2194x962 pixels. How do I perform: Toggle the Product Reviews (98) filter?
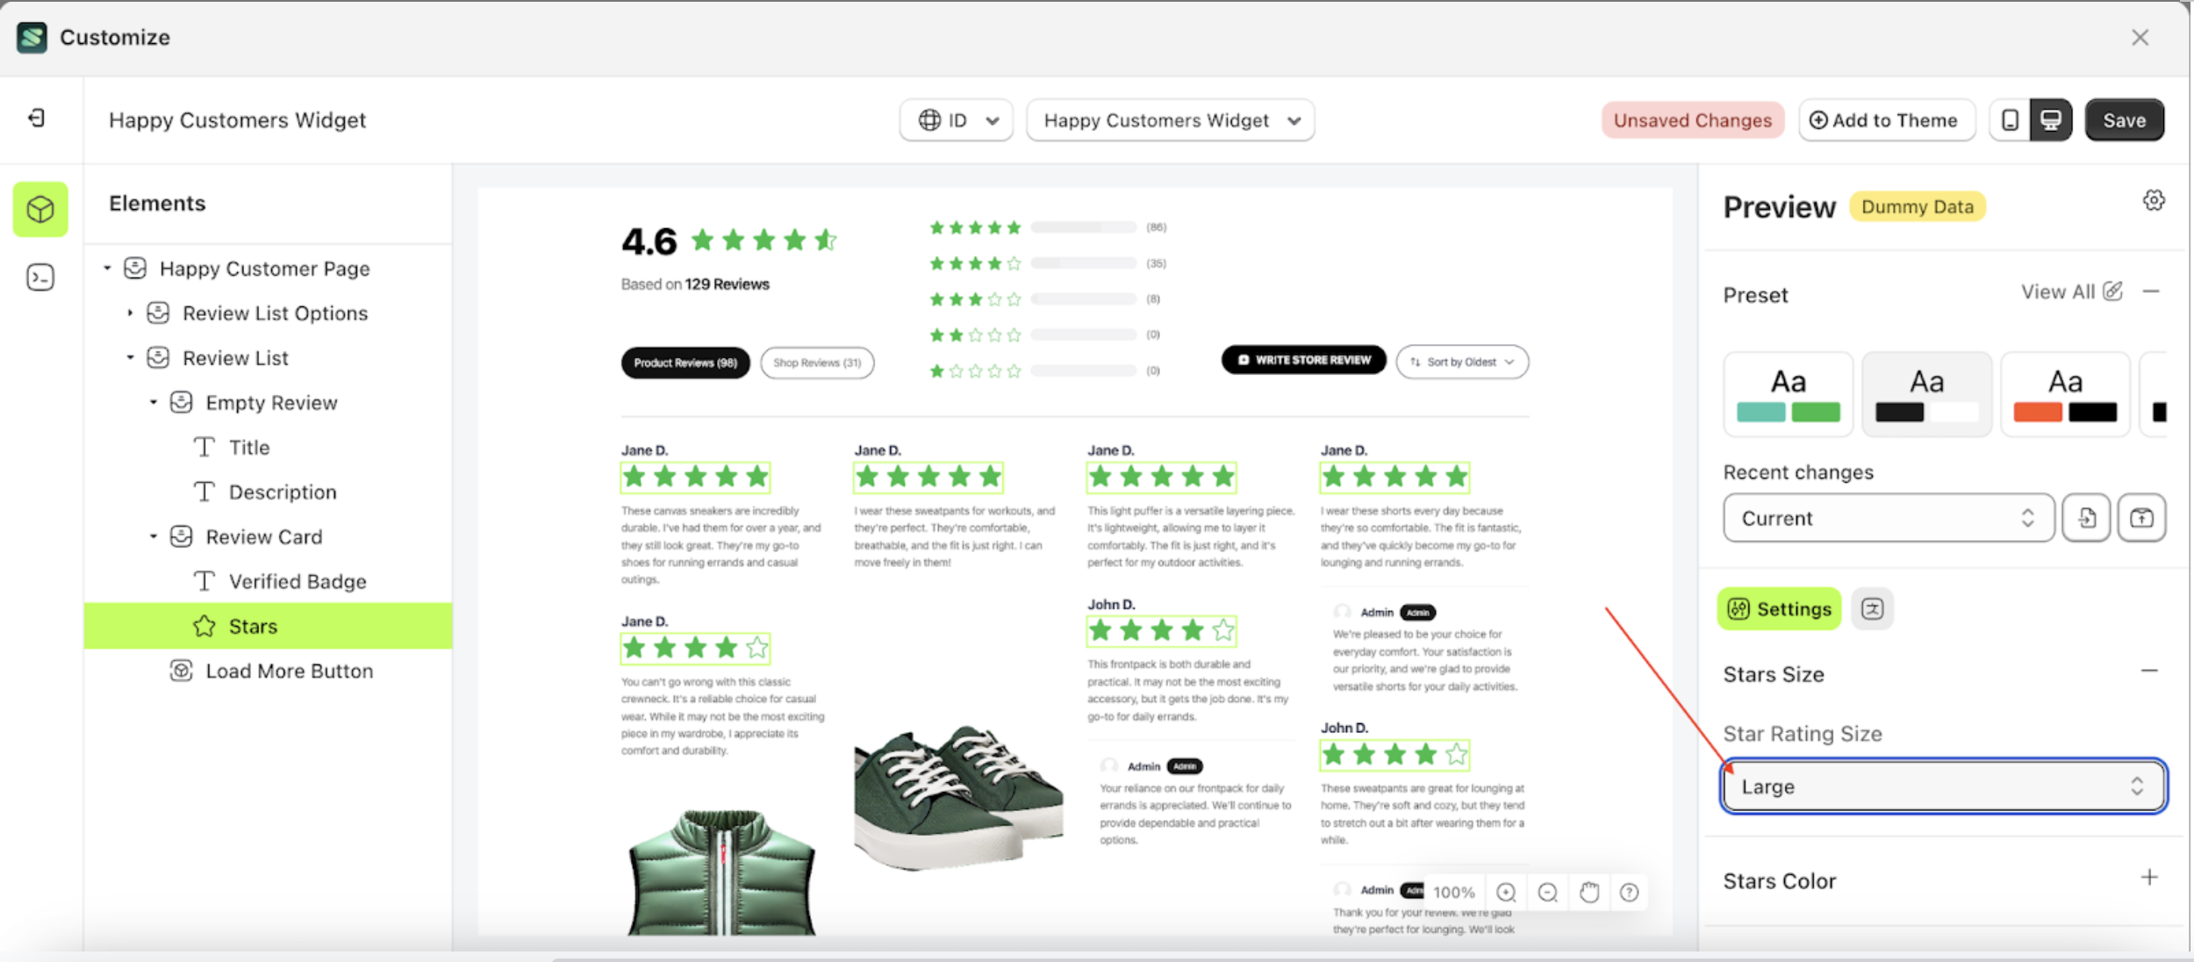tap(685, 362)
